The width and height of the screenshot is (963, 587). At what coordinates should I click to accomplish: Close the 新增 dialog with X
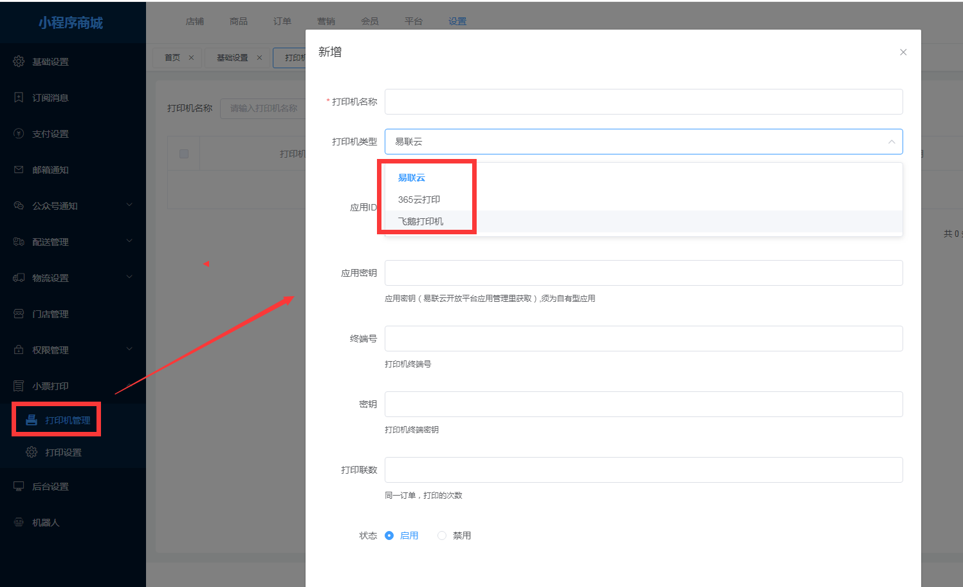click(x=903, y=52)
